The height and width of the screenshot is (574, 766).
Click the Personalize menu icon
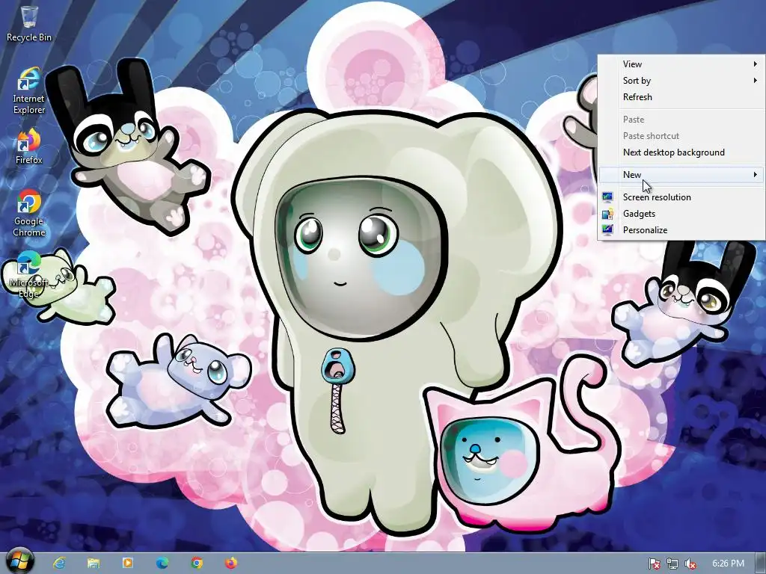click(x=607, y=230)
